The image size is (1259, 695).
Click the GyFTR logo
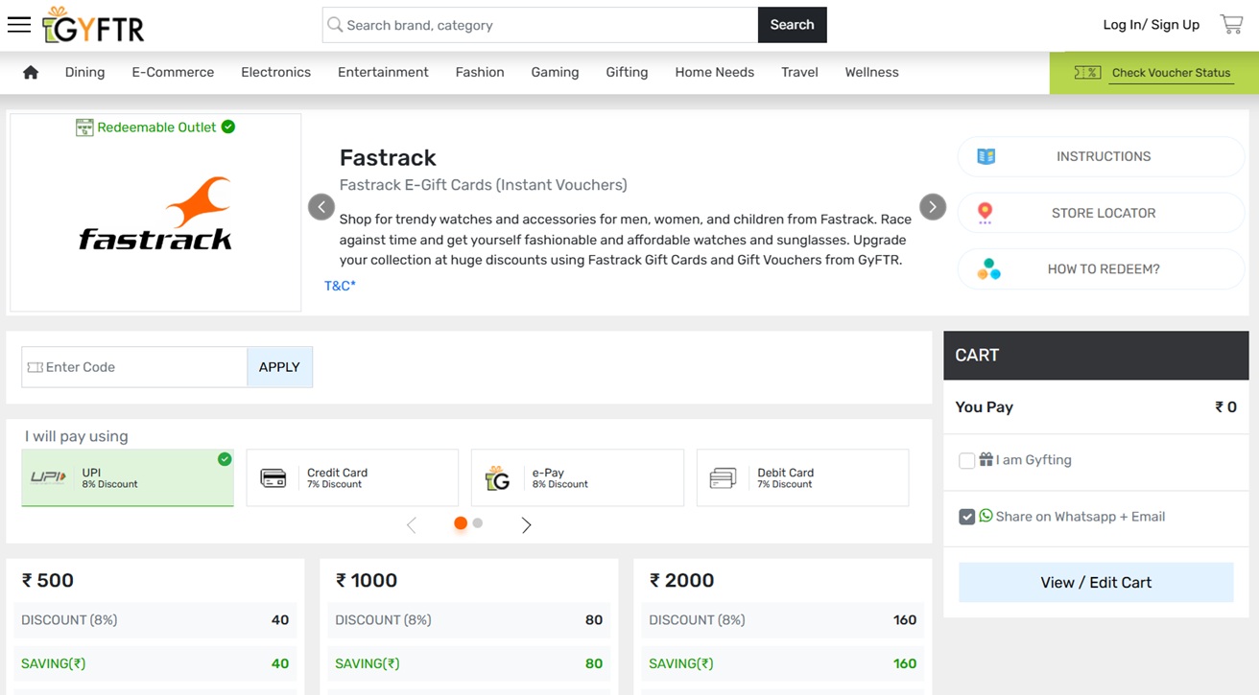click(93, 26)
